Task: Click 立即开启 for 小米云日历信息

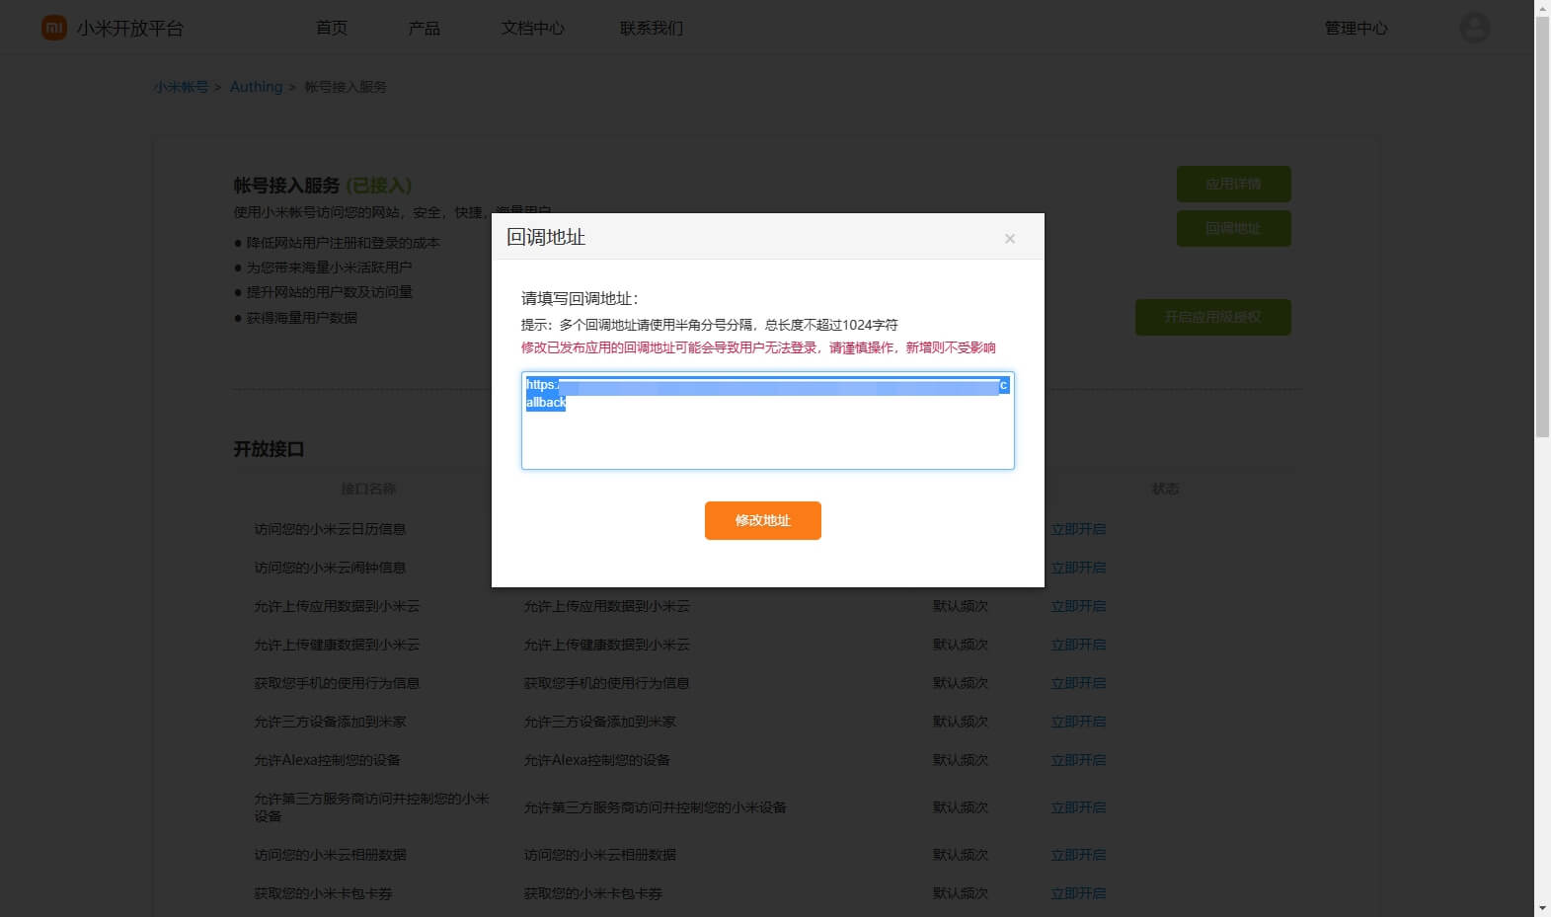Action: (1078, 529)
